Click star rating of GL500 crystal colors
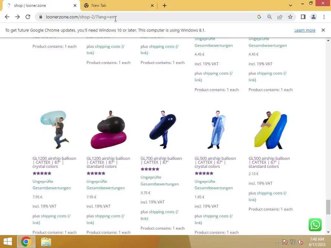 point(204,173)
